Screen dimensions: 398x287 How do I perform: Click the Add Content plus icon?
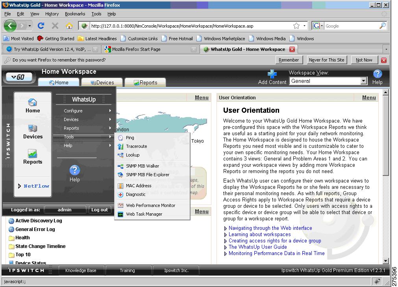tap(272, 74)
